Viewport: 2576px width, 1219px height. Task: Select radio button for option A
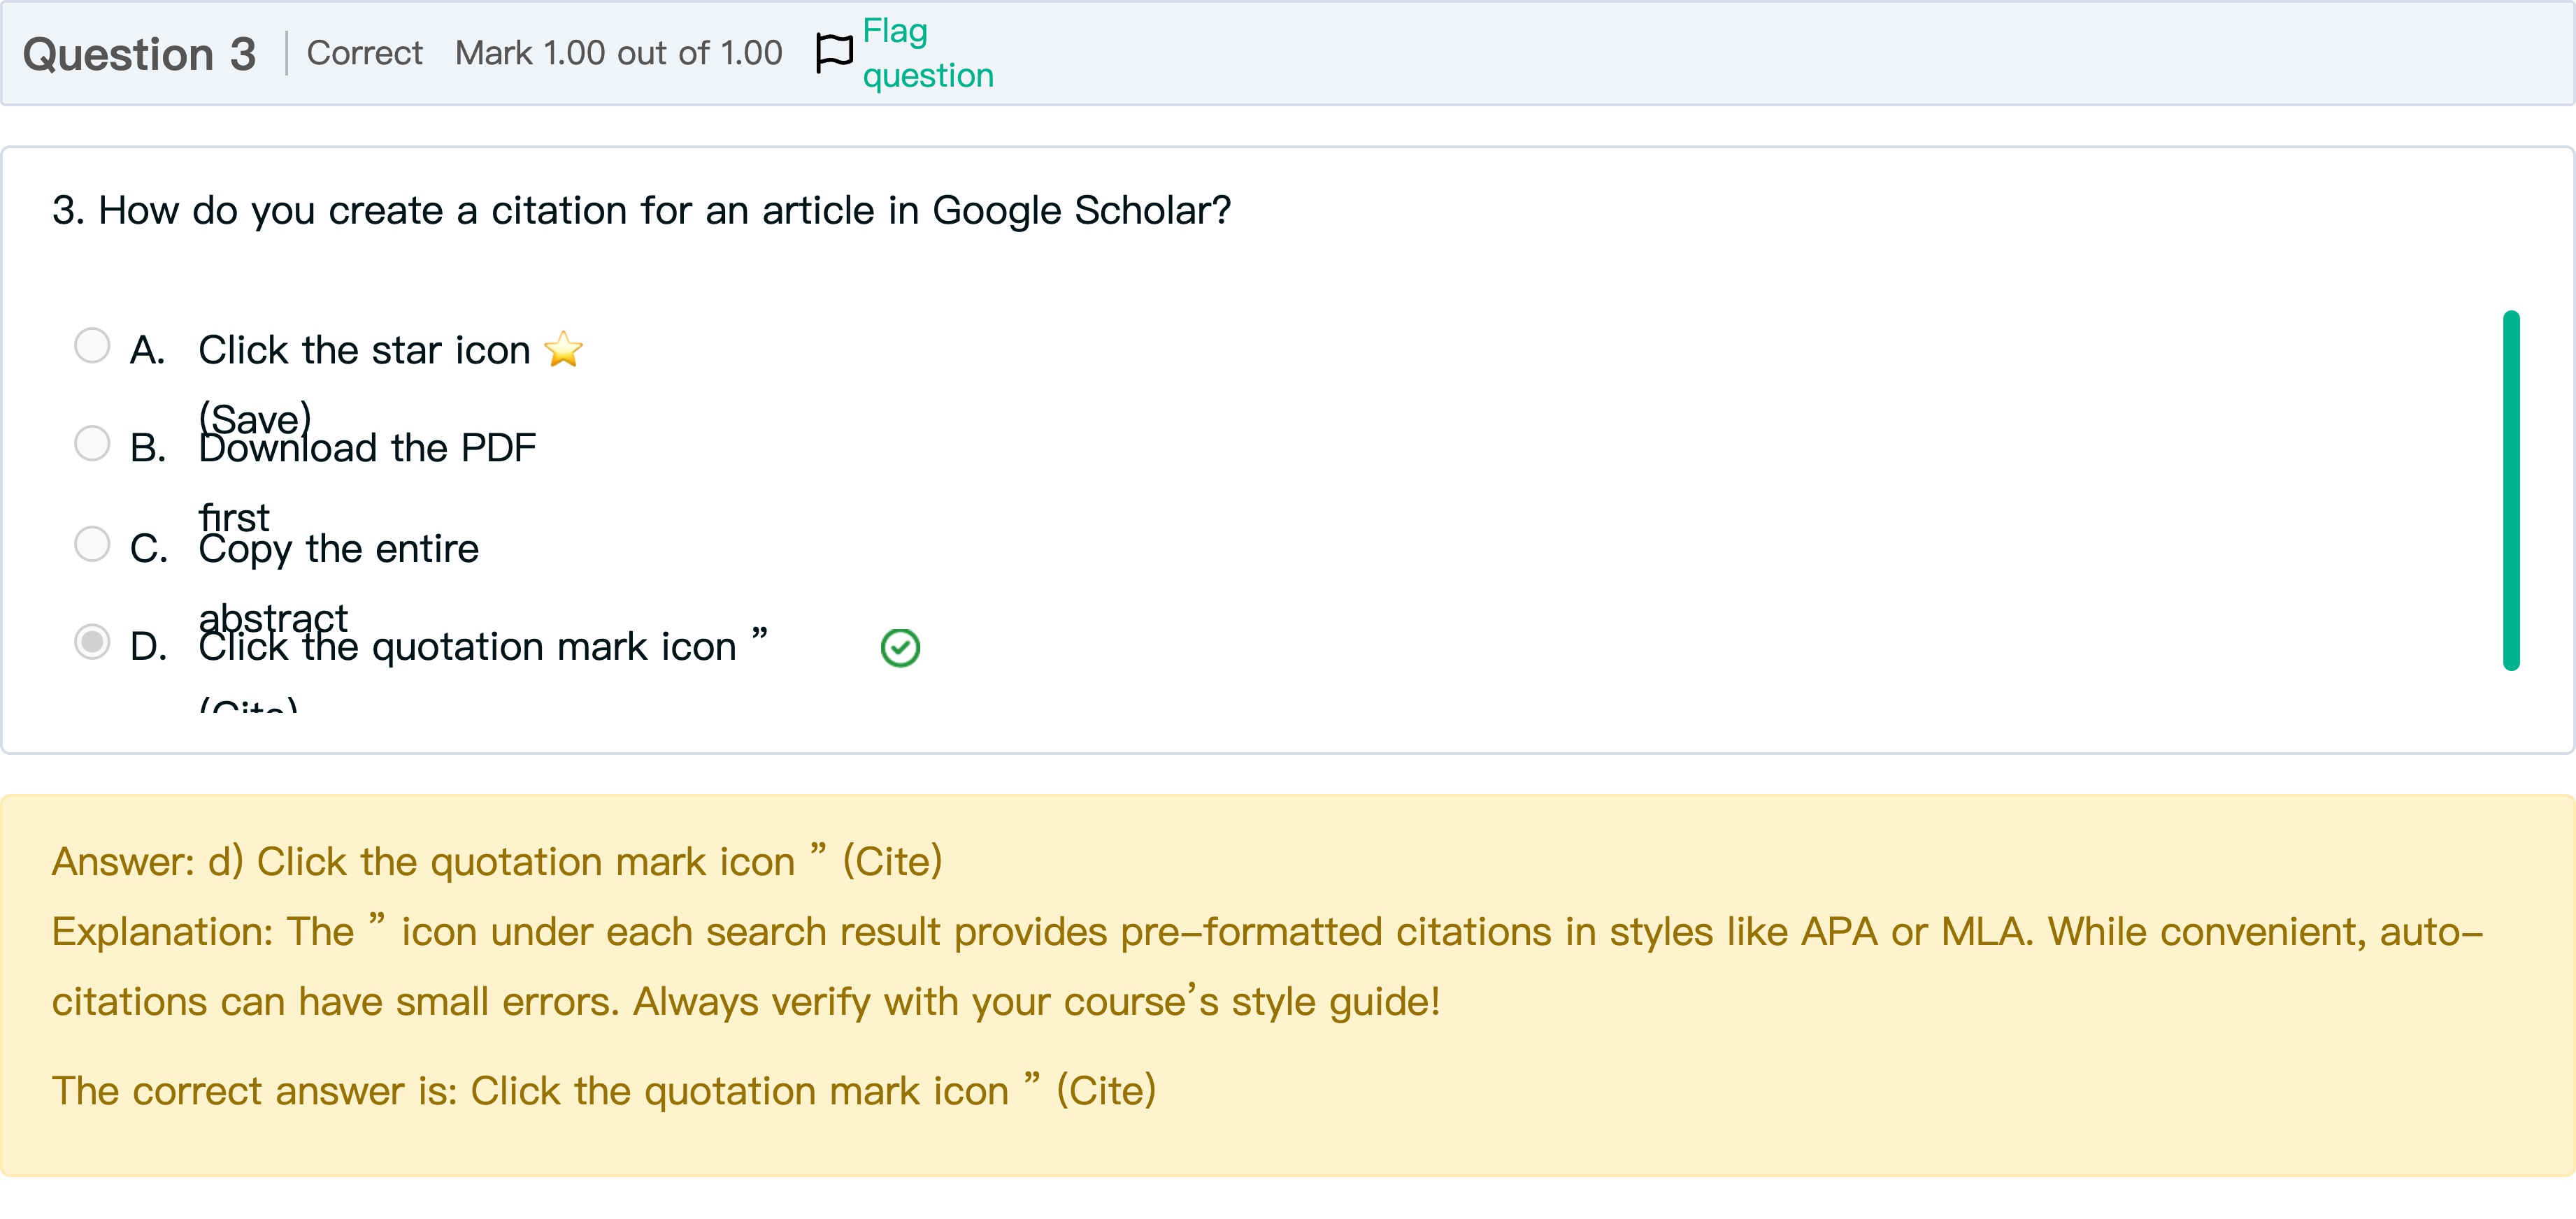coord(92,346)
